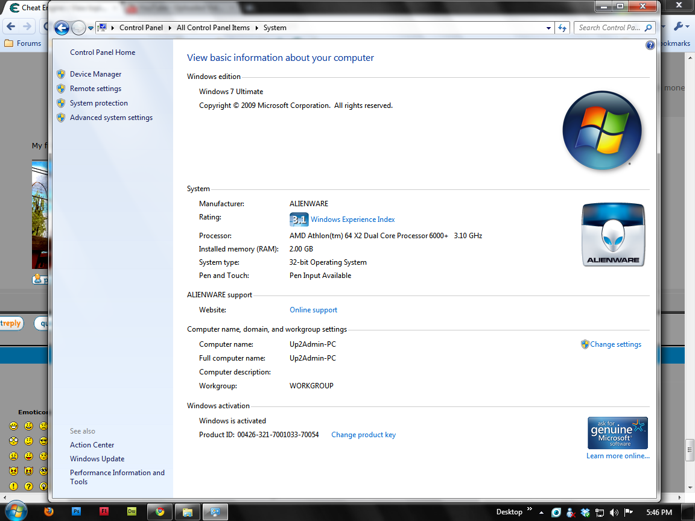Open System protection
695x521 pixels.
(x=98, y=103)
